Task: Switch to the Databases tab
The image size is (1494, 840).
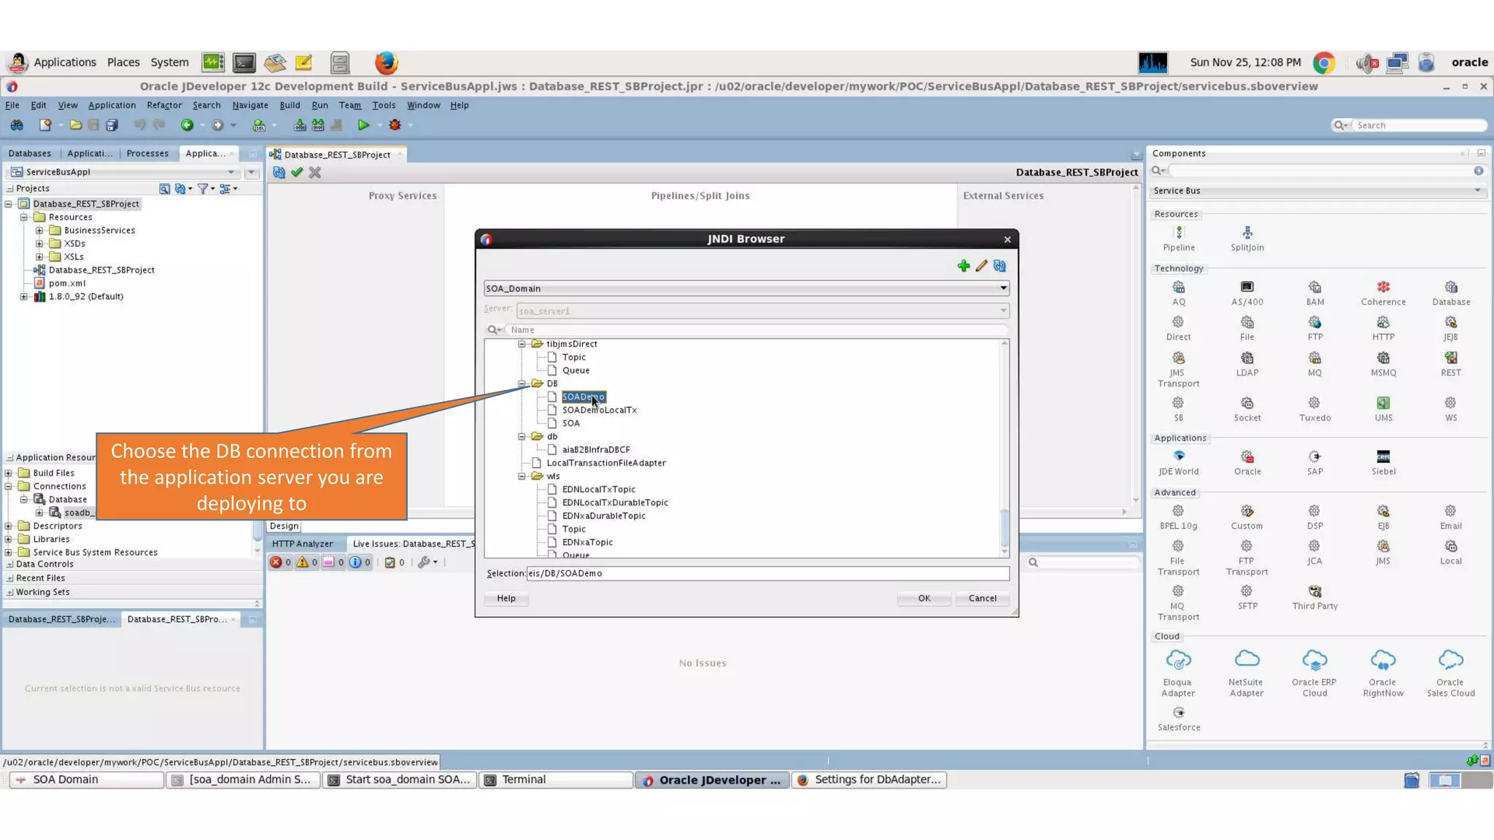Action: pos(30,153)
